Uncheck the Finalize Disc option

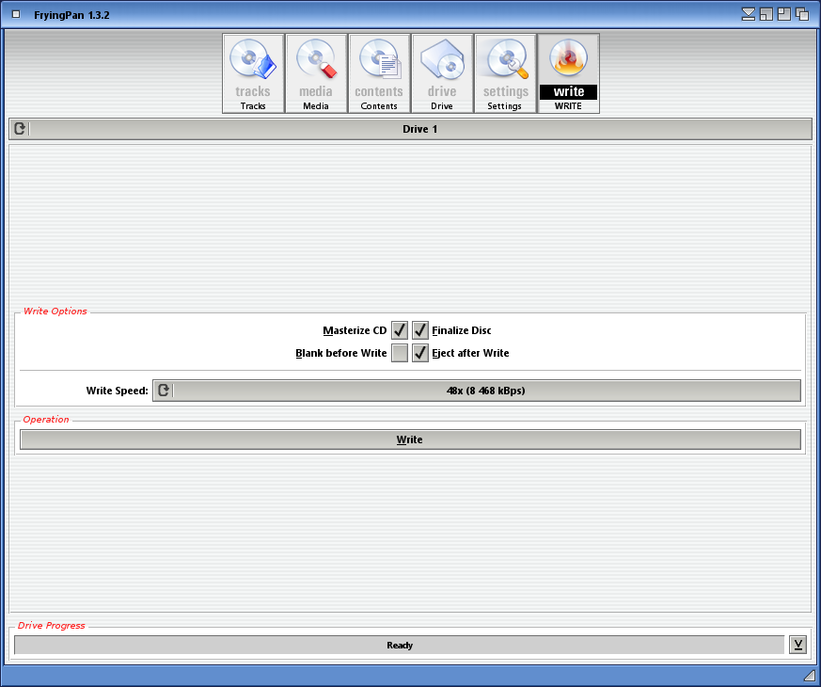[x=420, y=330]
